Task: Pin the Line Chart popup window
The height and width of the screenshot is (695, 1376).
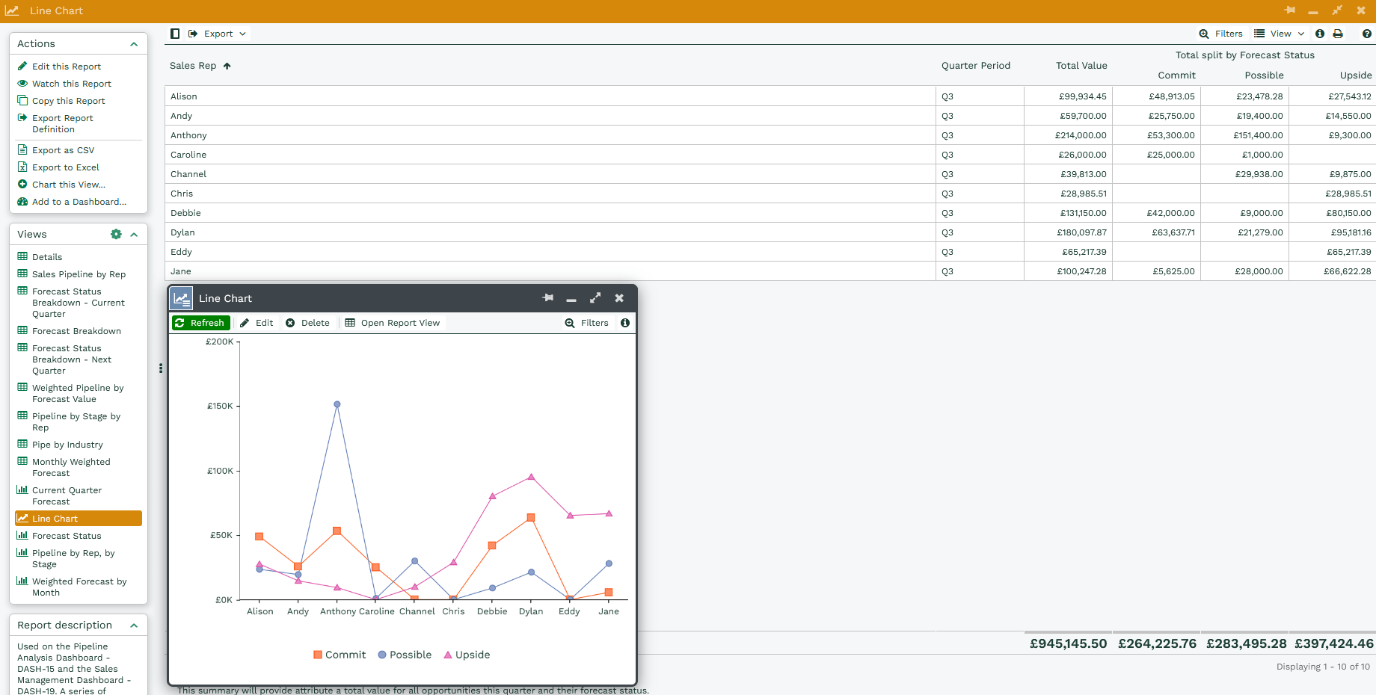Action: point(548,298)
